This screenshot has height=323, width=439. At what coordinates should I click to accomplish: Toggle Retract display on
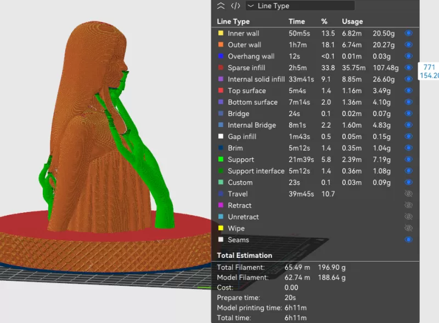pos(407,205)
